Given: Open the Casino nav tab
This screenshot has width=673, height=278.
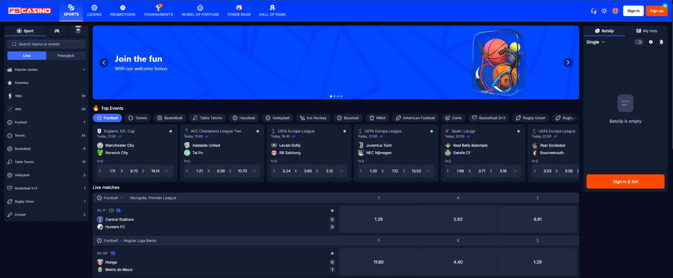Looking at the screenshot, I should (94, 11).
